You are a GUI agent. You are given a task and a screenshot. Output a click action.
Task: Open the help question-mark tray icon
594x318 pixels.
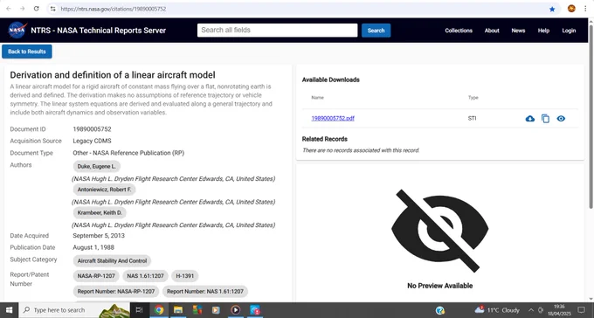(x=439, y=310)
